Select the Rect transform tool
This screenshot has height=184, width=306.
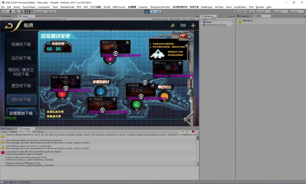(27, 11)
